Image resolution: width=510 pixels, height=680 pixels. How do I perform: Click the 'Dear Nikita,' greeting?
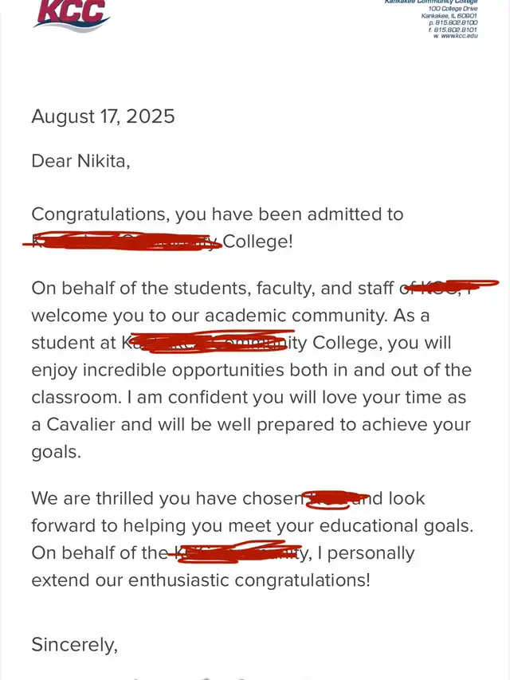pyautogui.click(x=80, y=161)
